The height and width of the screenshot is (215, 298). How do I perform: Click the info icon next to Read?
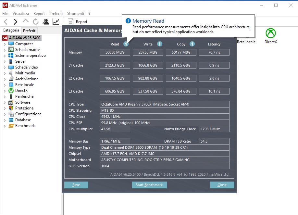[x=126, y=44]
